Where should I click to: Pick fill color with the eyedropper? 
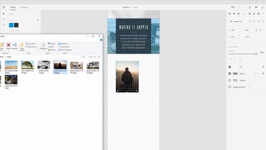click(x=263, y=67)
